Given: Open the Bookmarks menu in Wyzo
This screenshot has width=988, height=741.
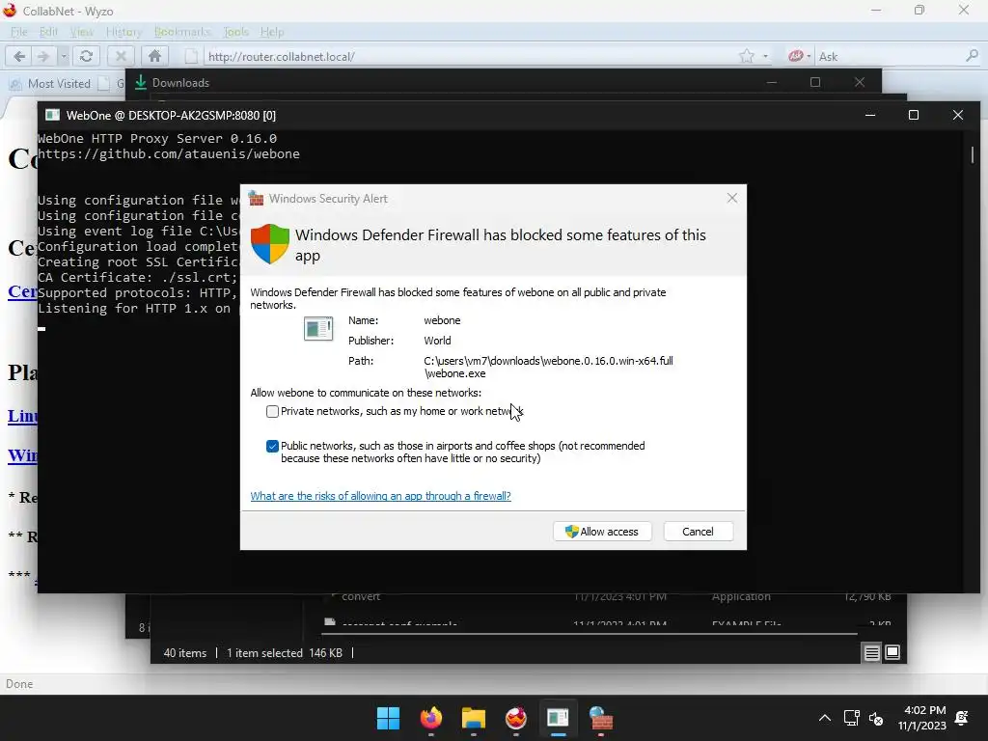Looking at the screenshot, I should [x=182, y=32].
